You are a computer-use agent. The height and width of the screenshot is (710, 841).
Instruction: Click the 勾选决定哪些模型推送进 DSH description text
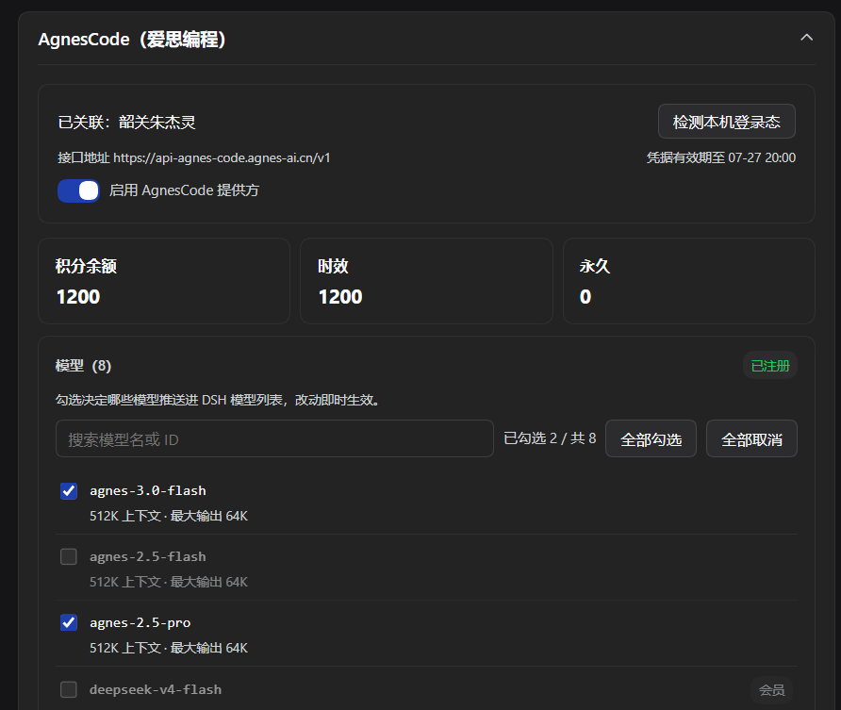(218, 400)
